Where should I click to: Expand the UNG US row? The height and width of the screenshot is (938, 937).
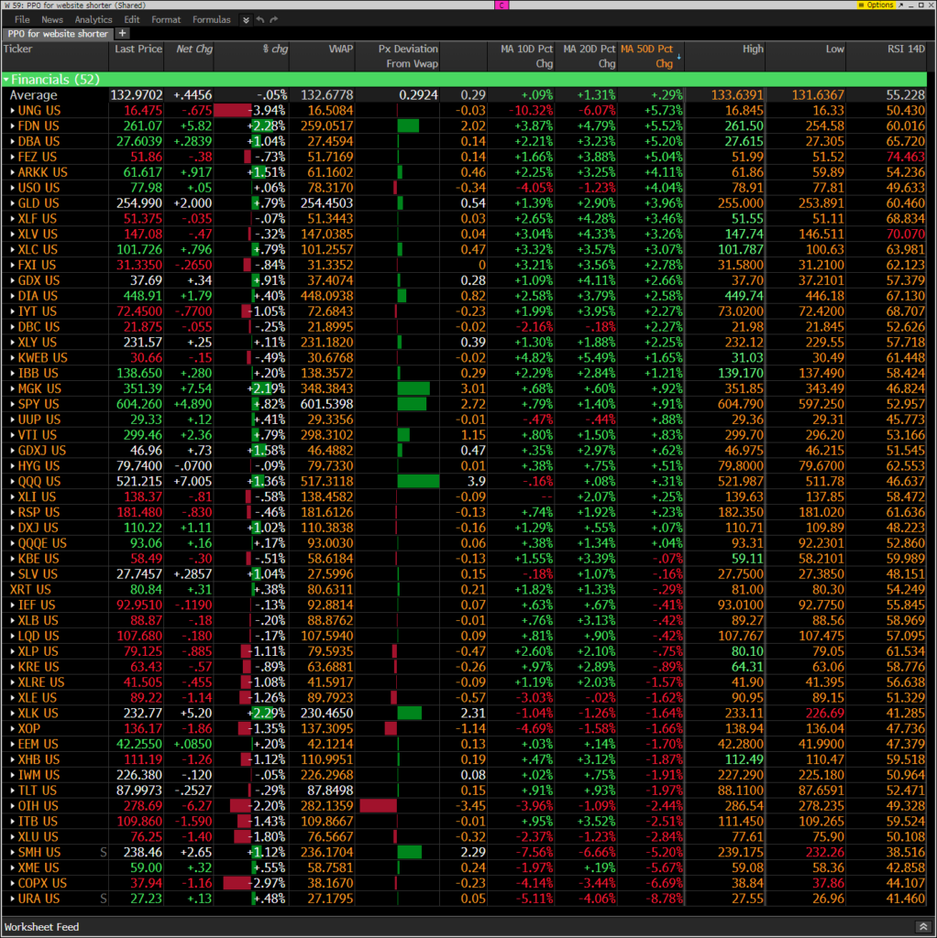tap(12, 111)
